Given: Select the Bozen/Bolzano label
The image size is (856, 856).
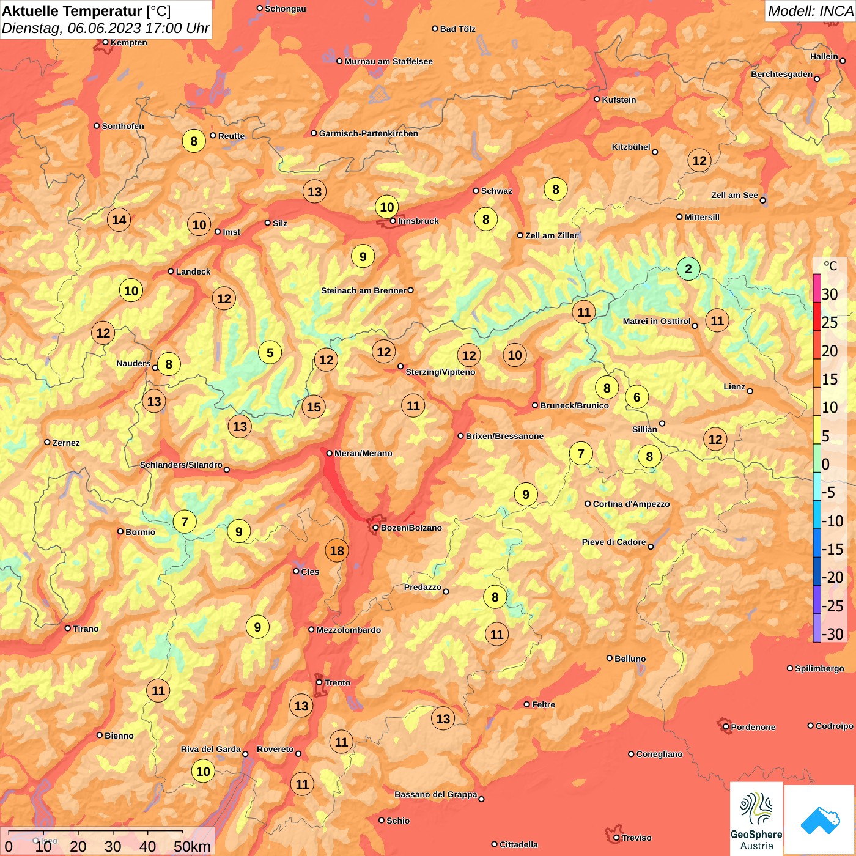Looking at the screenshot, I should click(x=411, y=528).
